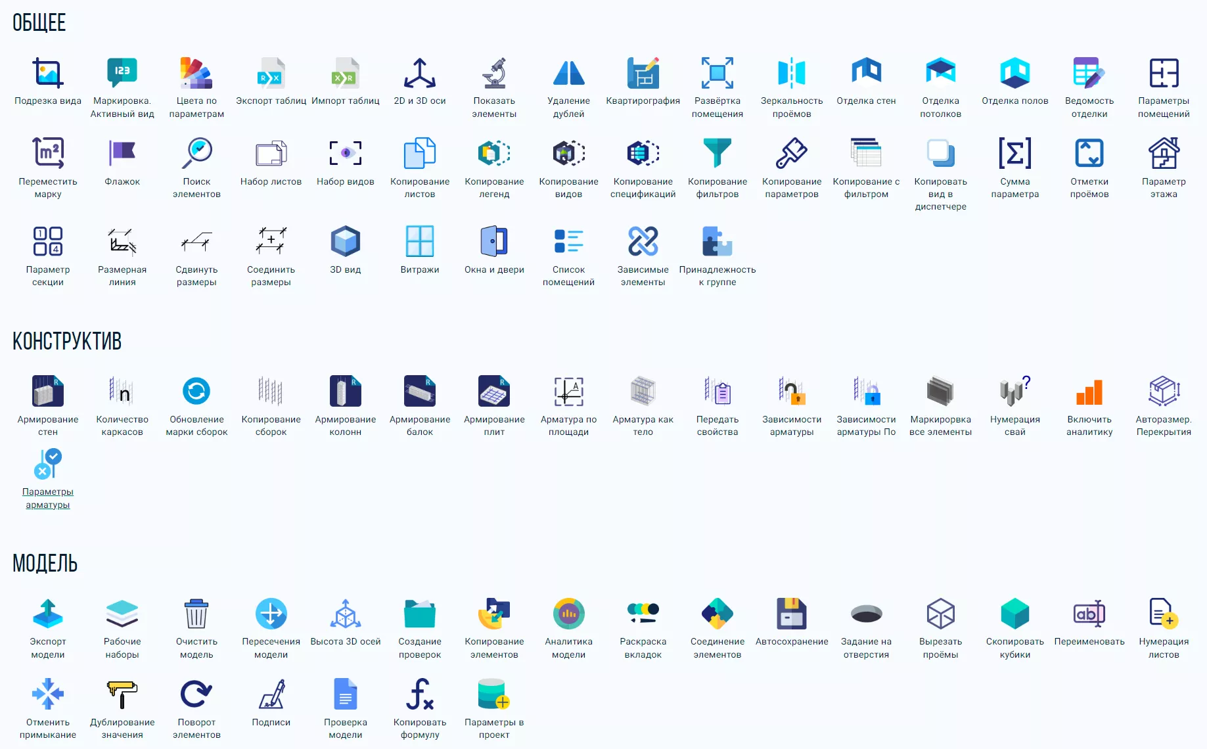Image resolution: width=1207 pixels, height=749 pixels.
Task: Click Армирование стен tool
Action: (x=48, y=392)
